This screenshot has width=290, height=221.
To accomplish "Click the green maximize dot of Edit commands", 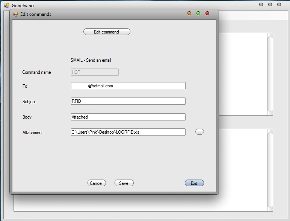I will tap(198, 13).
